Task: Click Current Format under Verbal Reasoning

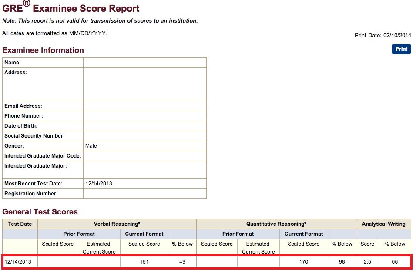Action: 144,234
